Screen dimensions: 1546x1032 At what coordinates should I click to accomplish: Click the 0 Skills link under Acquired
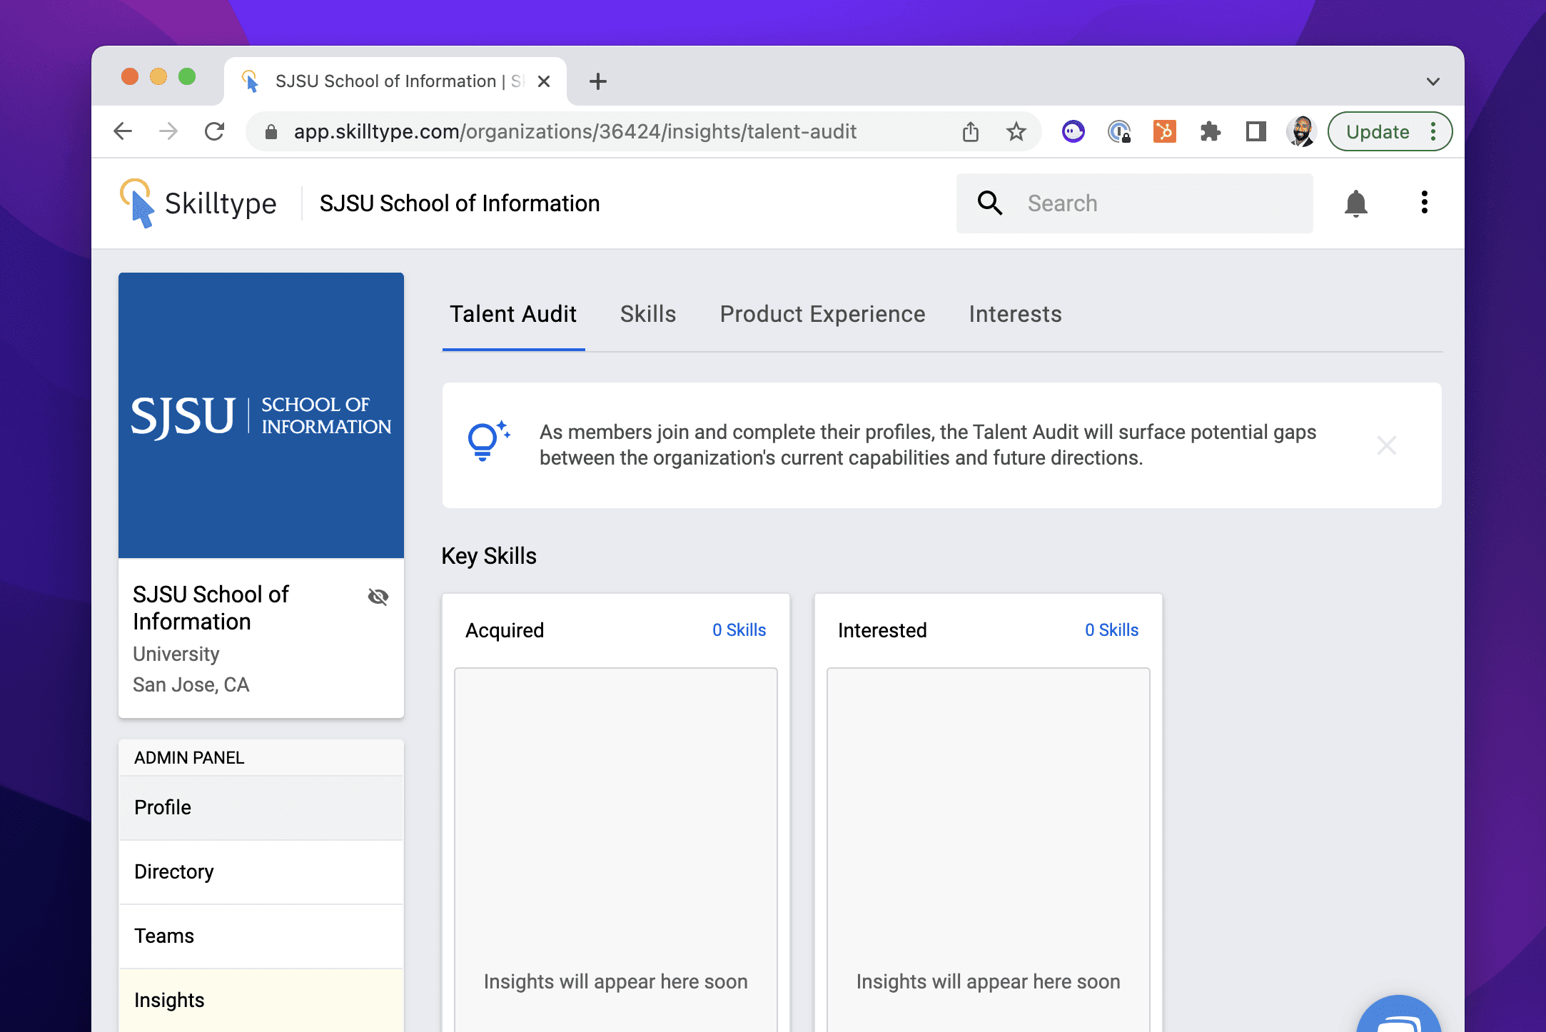(739, 630)
